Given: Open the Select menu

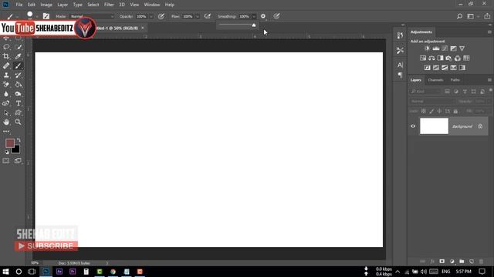Looking at the screenshot, I should tap(93, 5).
